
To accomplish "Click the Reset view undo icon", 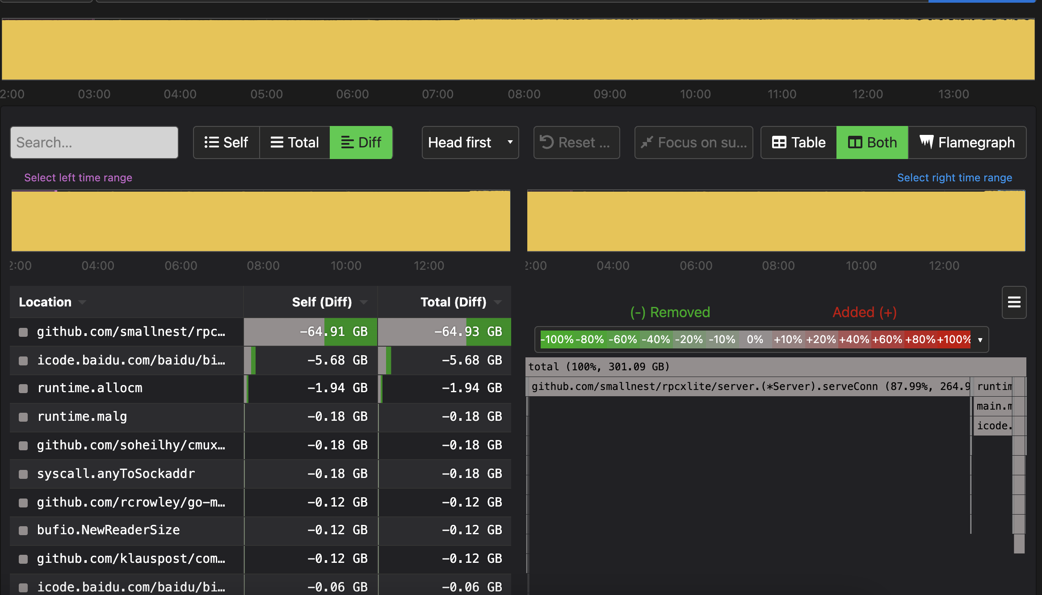I will tap(547, 142).
